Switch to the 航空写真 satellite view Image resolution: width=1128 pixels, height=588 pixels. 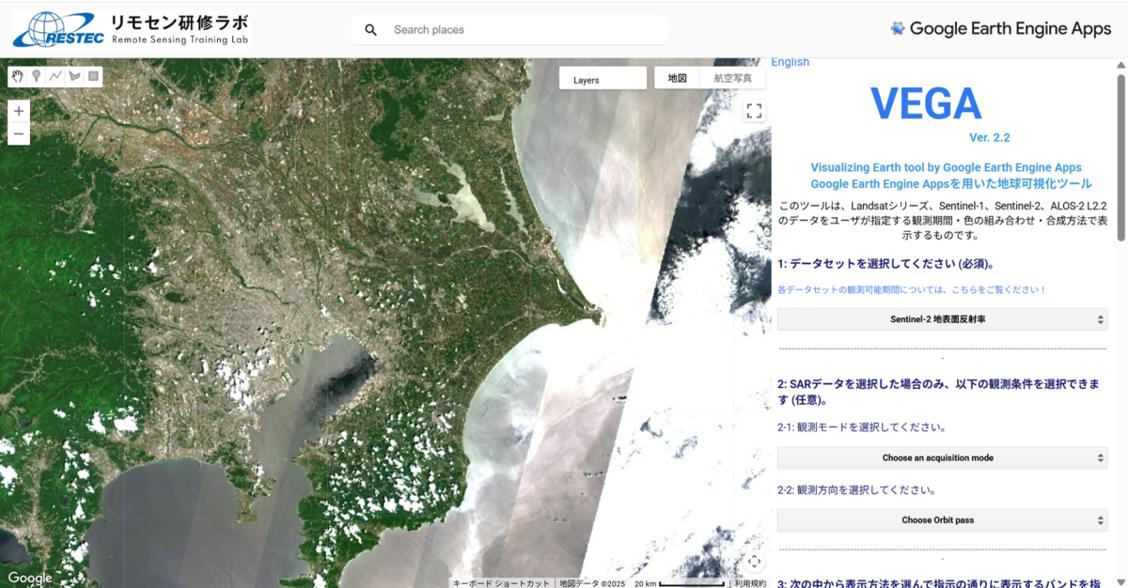[x=732, y=79]
